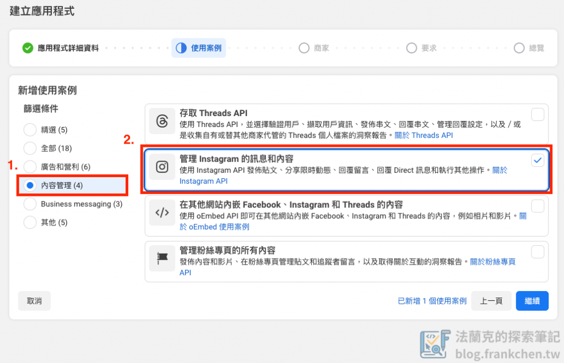Select the 內容管理 (4) radio button

click(x=30, y=185)
